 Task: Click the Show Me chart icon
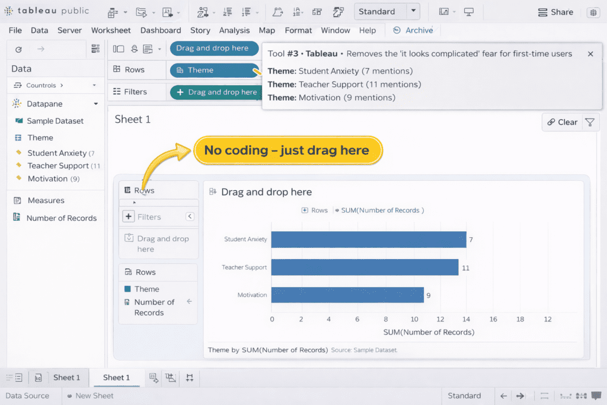pos(443,12)
